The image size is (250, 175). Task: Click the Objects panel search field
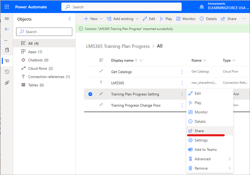[44, 32]
